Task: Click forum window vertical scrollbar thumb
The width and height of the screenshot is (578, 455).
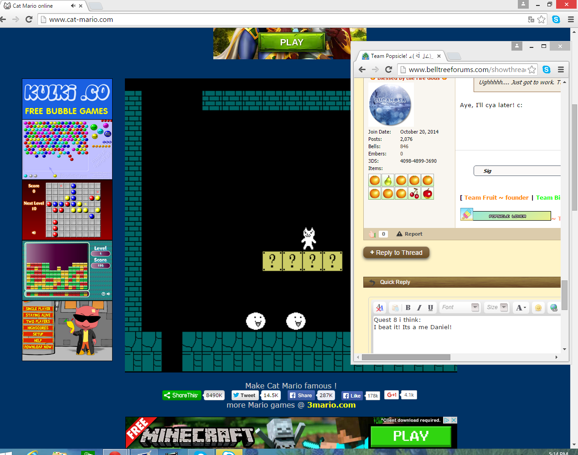Action: click(564, 295)
